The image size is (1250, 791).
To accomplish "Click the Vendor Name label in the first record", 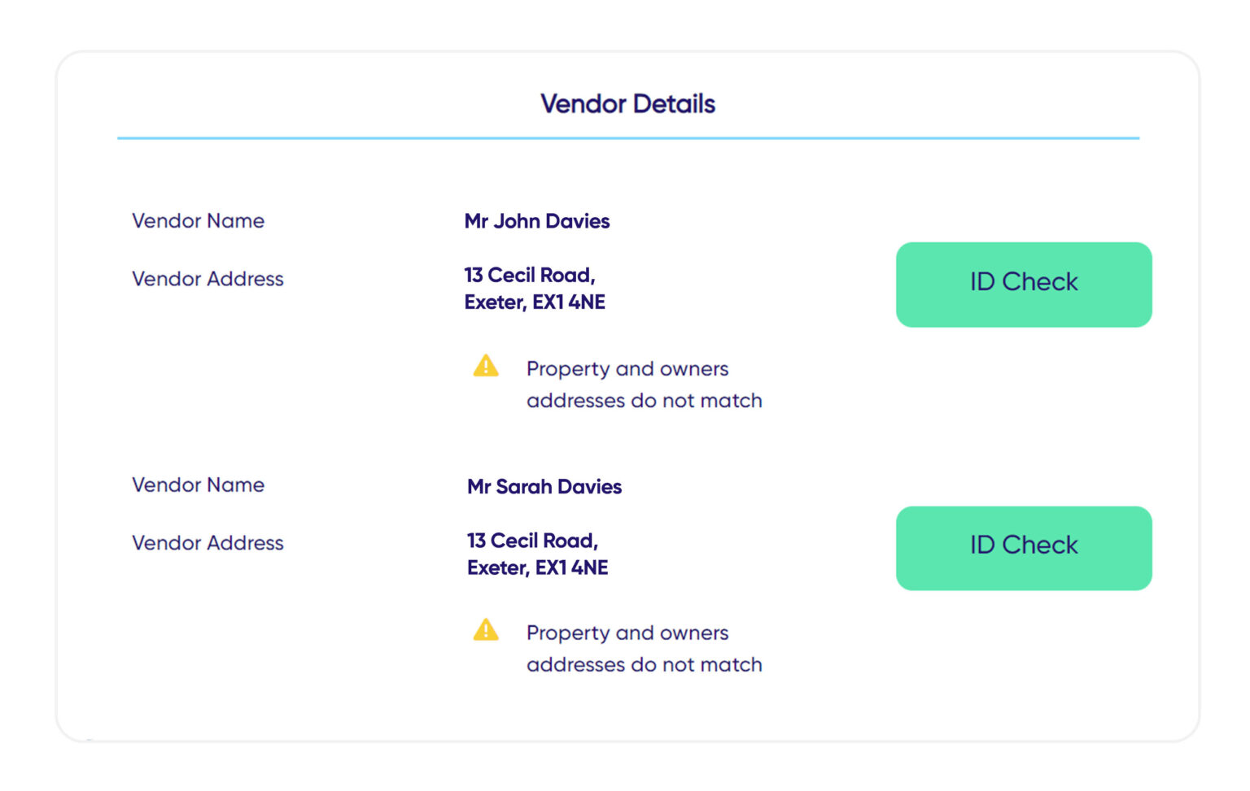I will 198,221.
